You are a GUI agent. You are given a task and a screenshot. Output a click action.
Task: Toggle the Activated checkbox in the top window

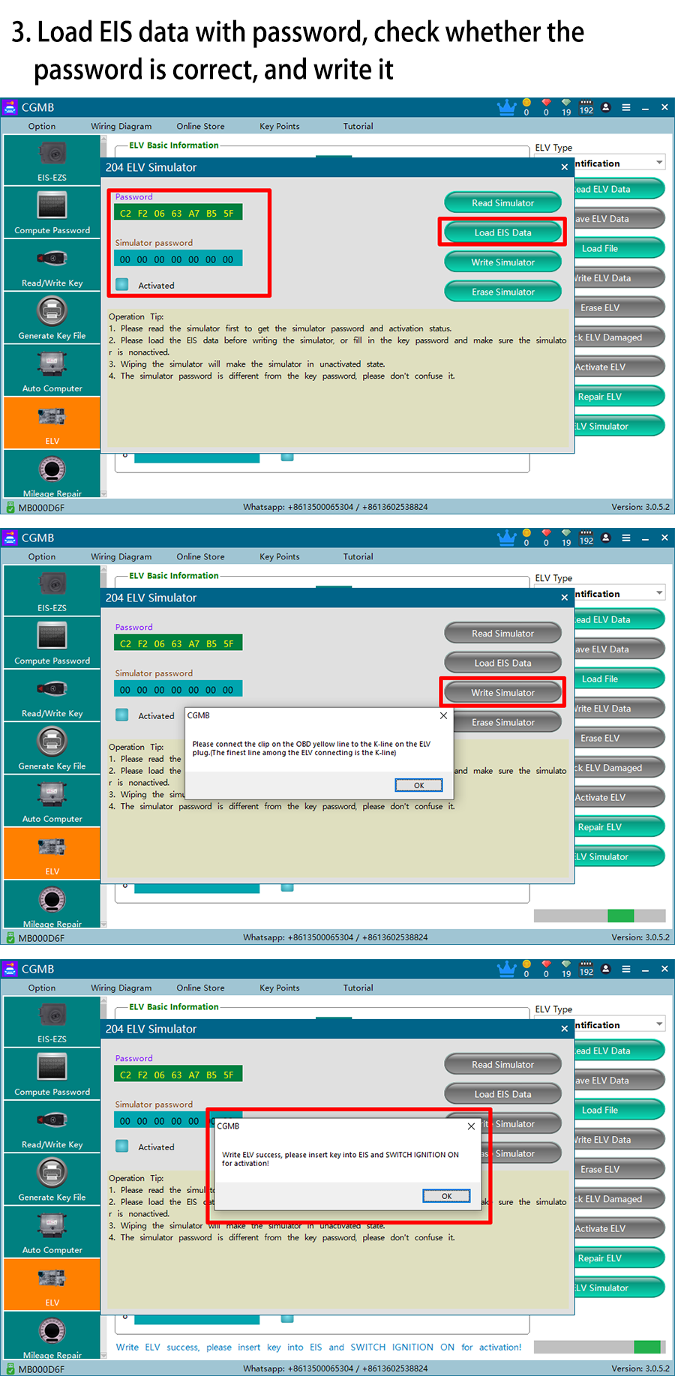coord(122,285)
